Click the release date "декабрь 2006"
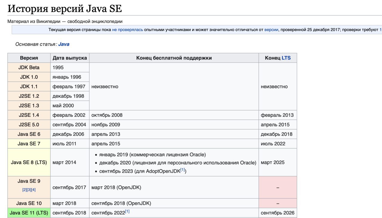382x218 pixels. tap(68, 134)
